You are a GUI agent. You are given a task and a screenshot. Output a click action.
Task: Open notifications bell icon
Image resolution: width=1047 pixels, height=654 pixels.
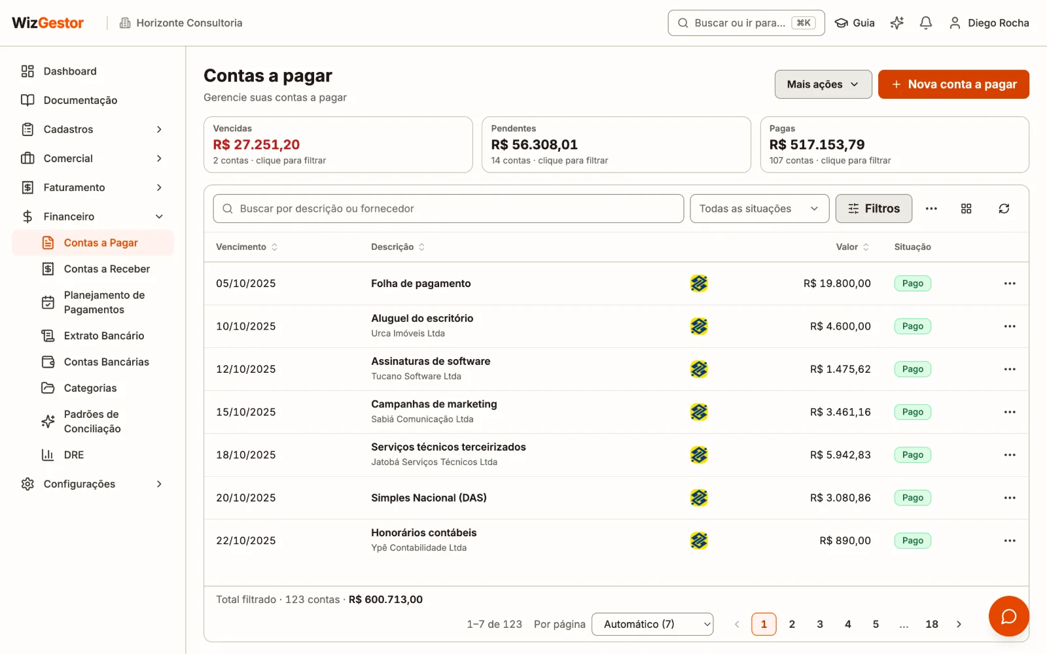tap(925, 23)
